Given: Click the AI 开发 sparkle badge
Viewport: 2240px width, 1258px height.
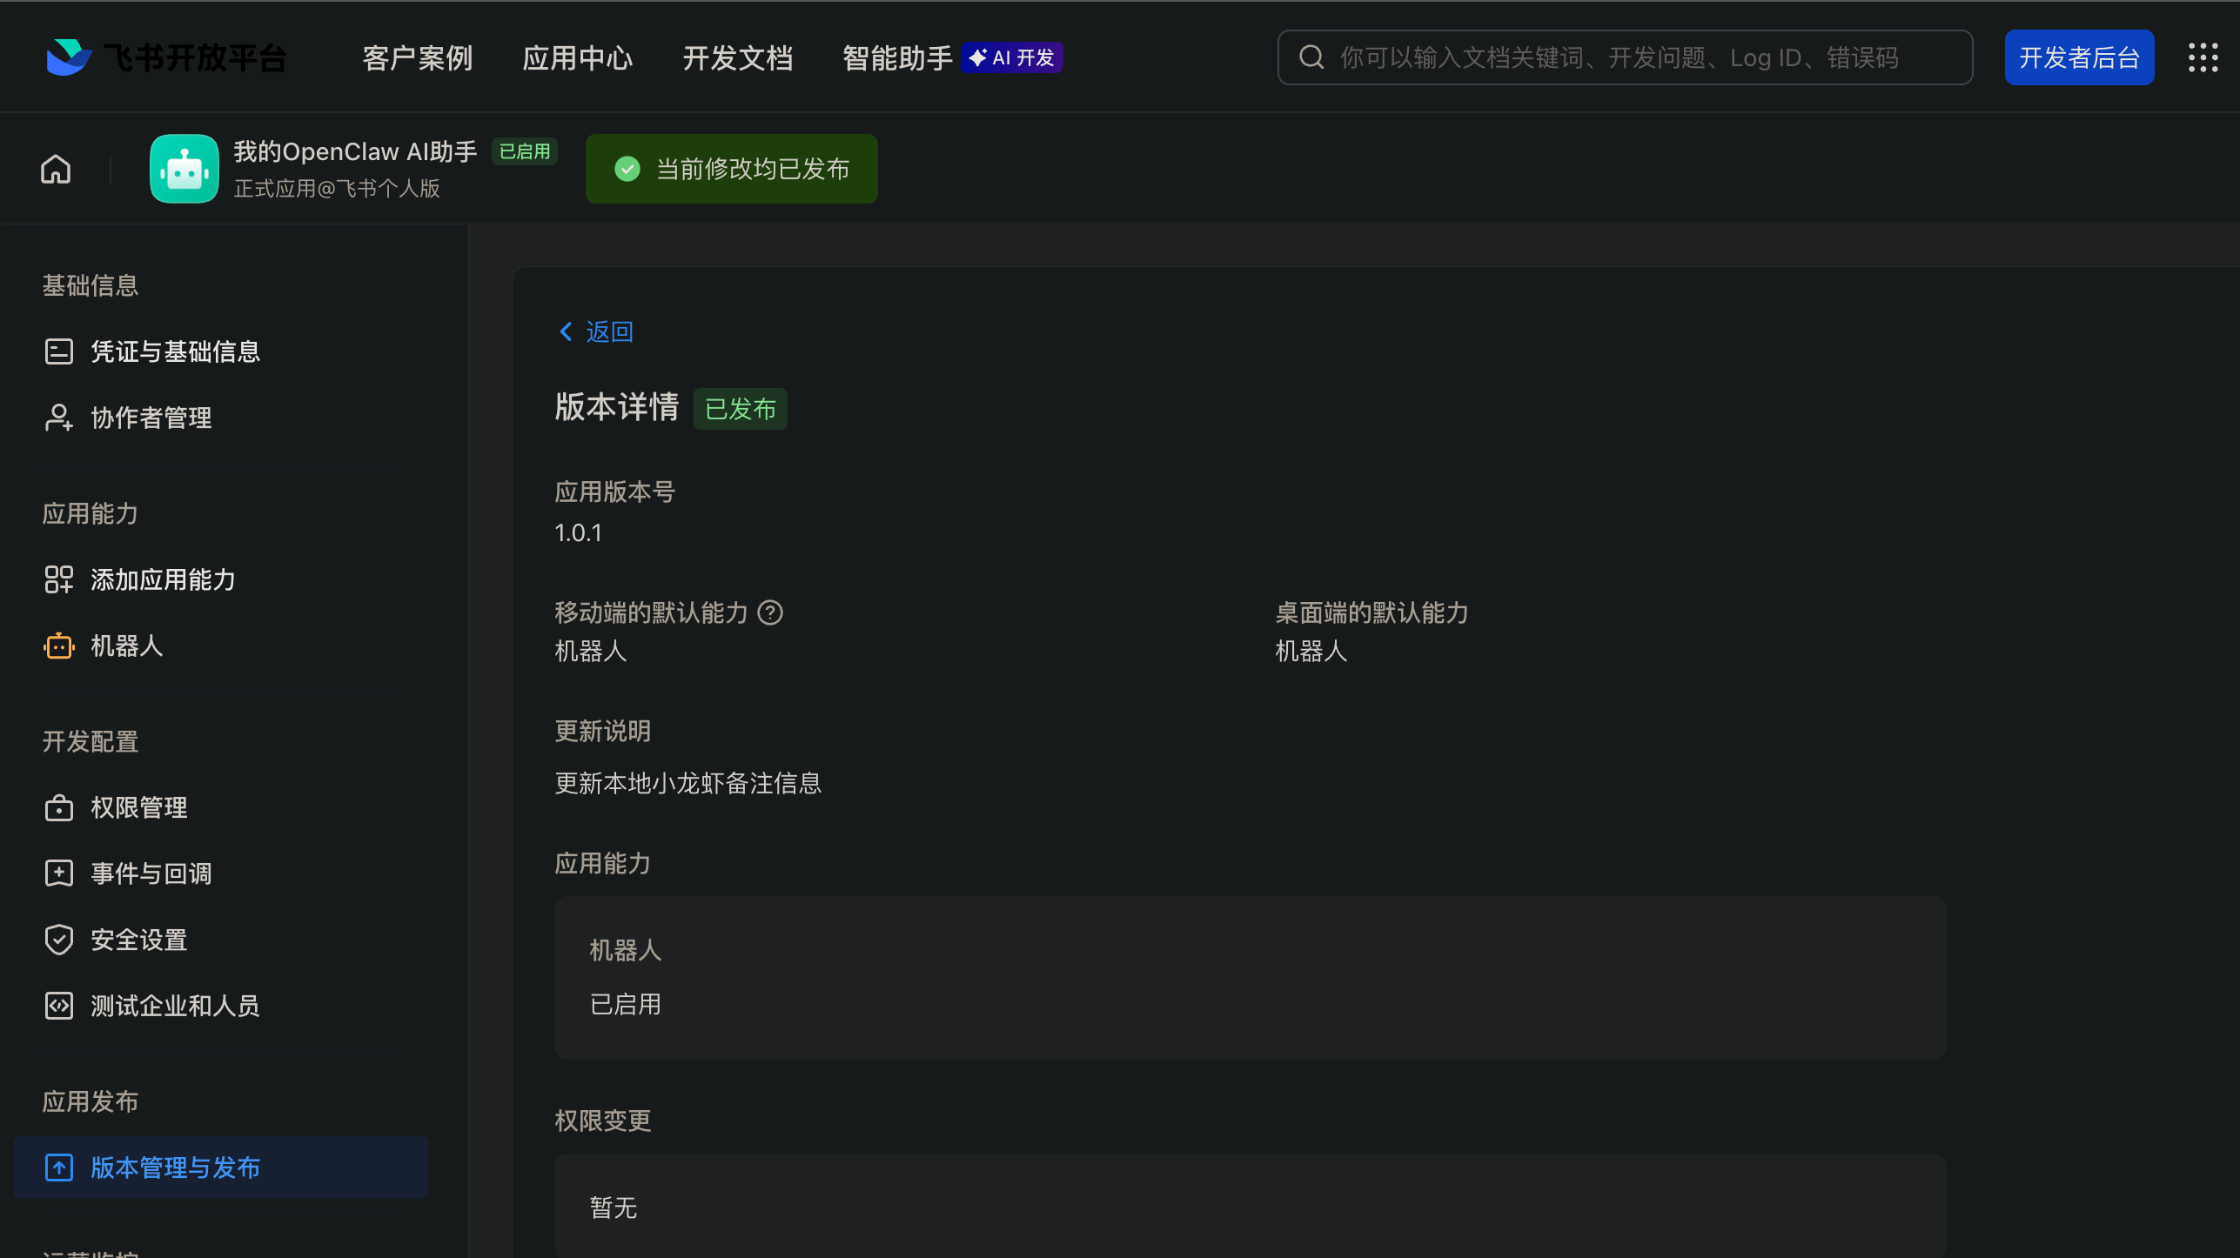Looking at the screenshot, I should tap(1011, 57).
